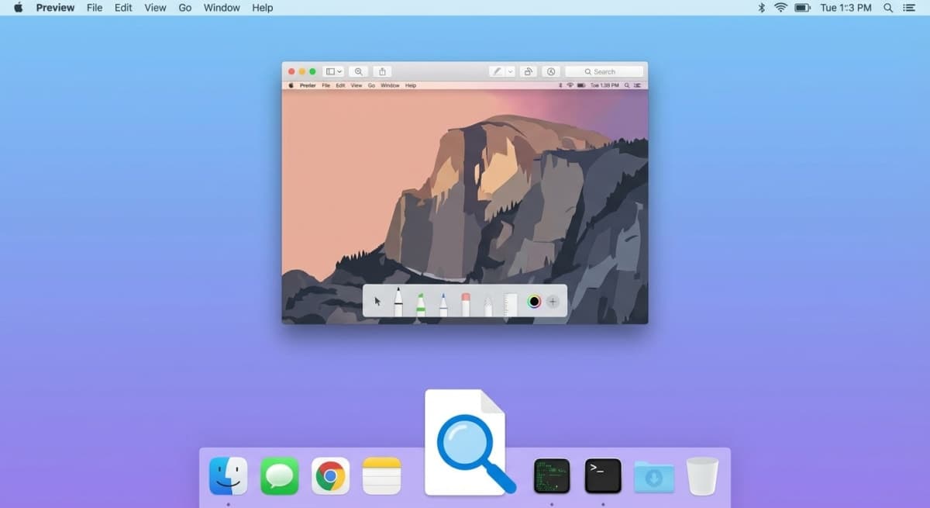Open the File menu
The height and width of the screenshot is (508, 930).
click(x=94, y=8)
